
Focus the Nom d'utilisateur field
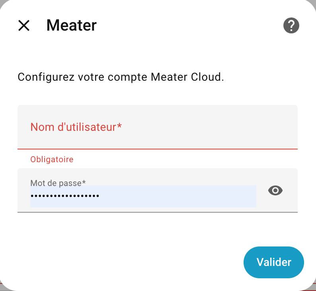157,127
